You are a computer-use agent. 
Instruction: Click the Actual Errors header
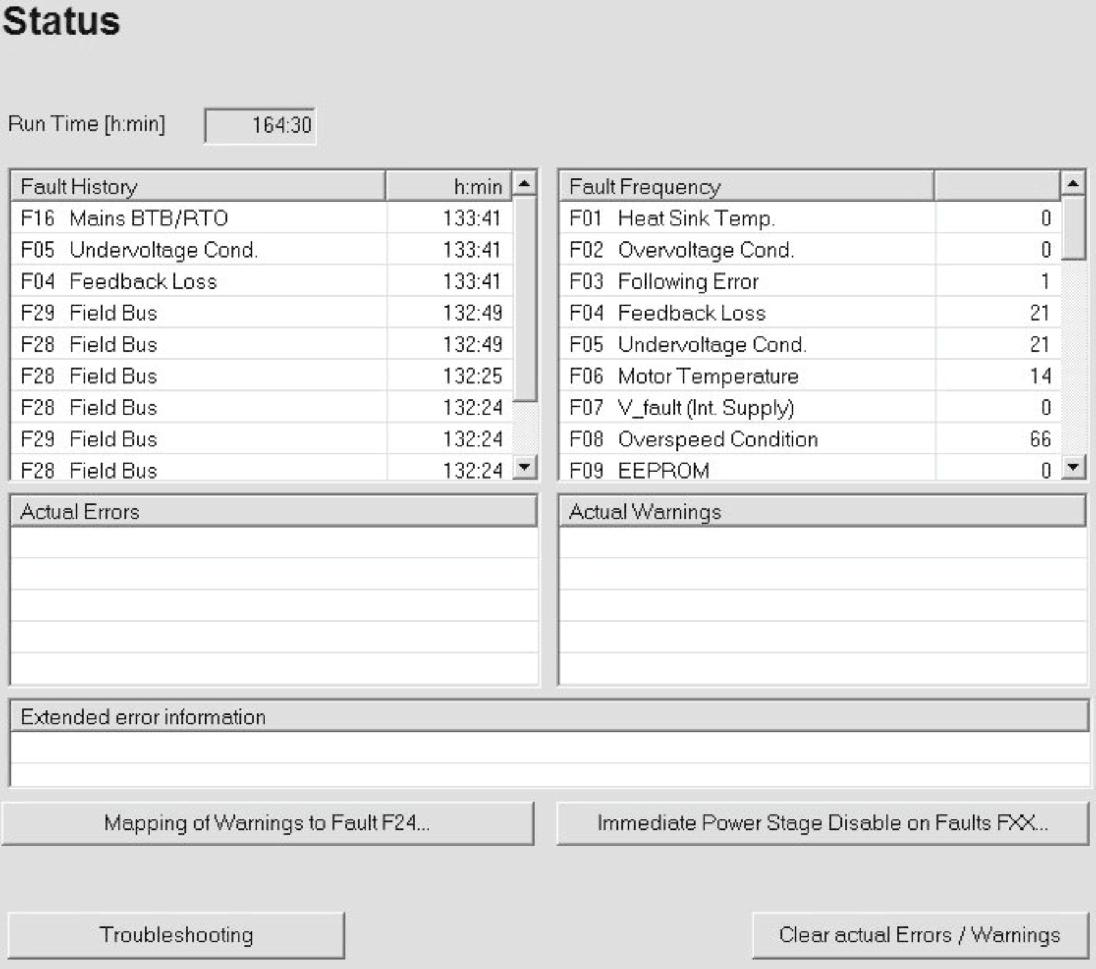273,511
